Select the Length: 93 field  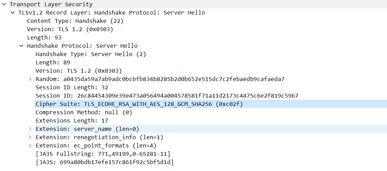coord(39,37)
